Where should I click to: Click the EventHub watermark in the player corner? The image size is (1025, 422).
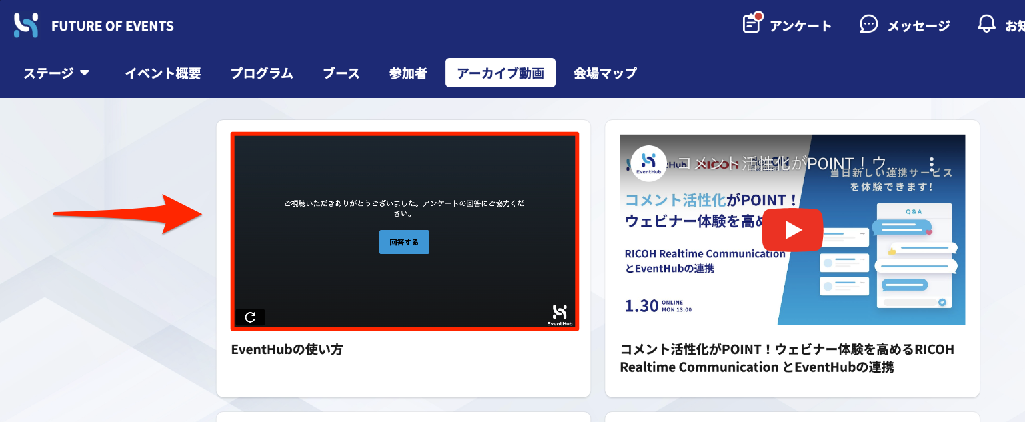[560, 315]
